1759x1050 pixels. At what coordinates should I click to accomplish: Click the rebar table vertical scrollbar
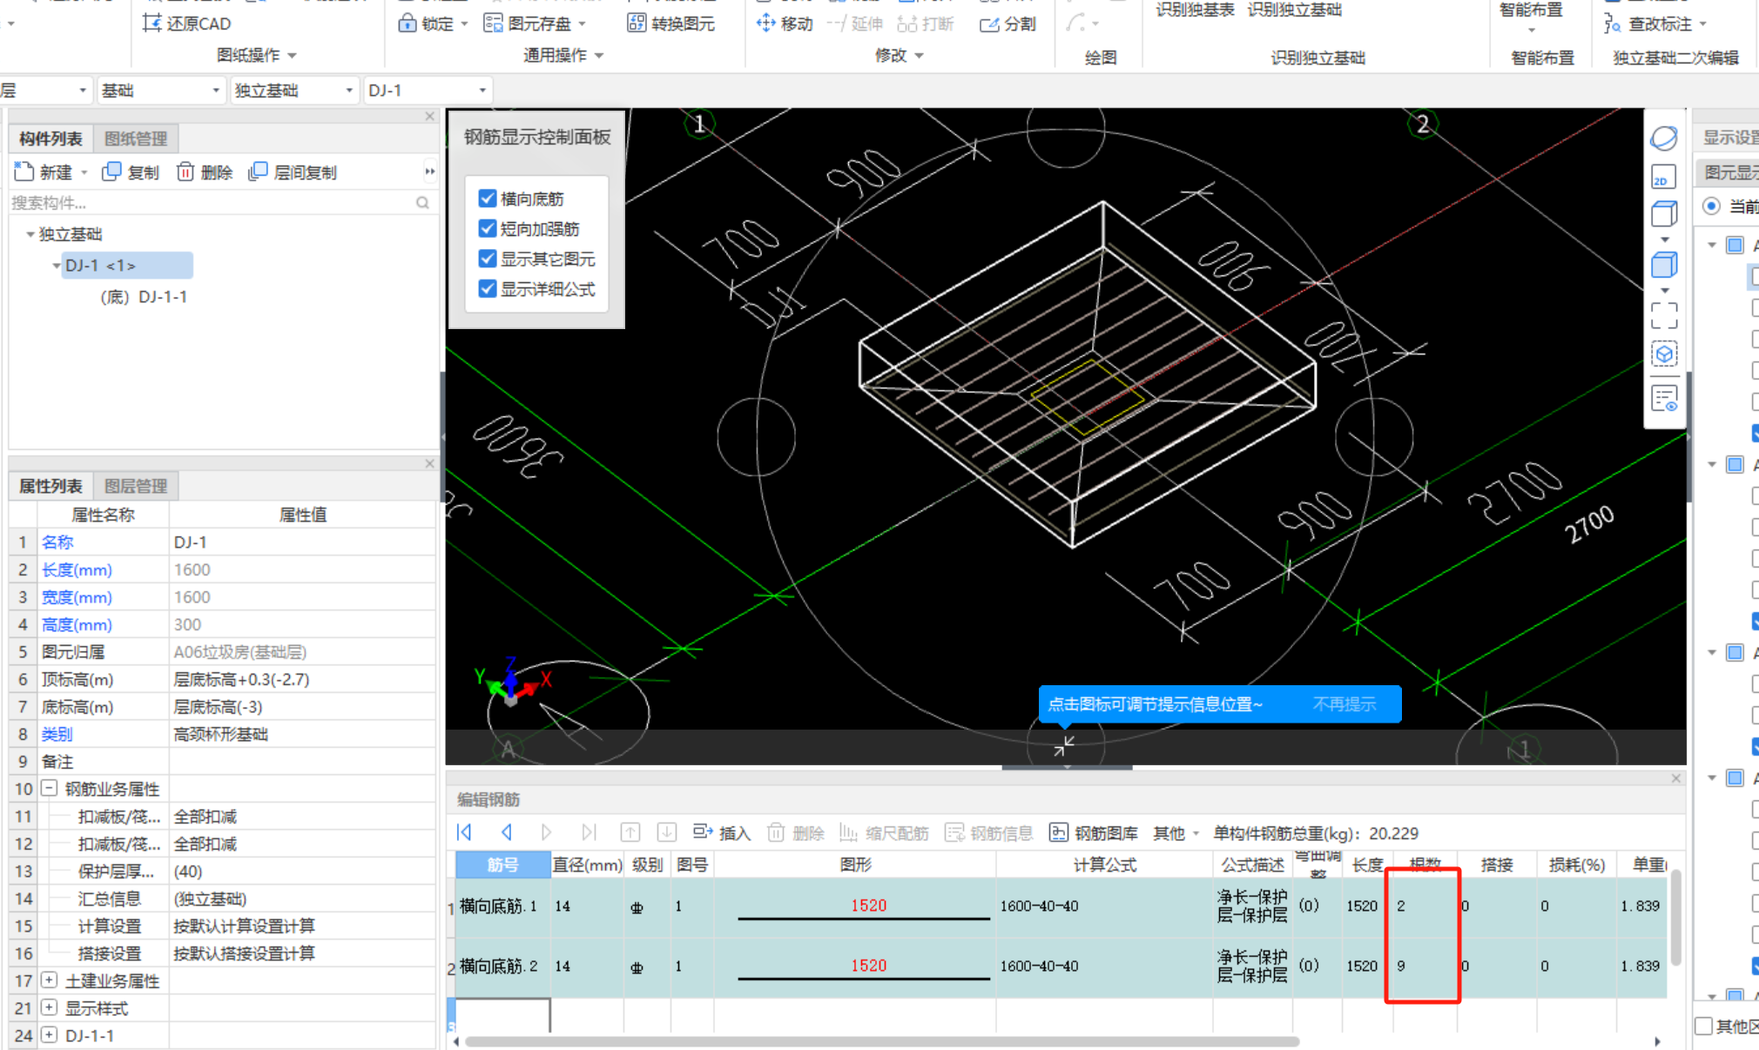1675,916
